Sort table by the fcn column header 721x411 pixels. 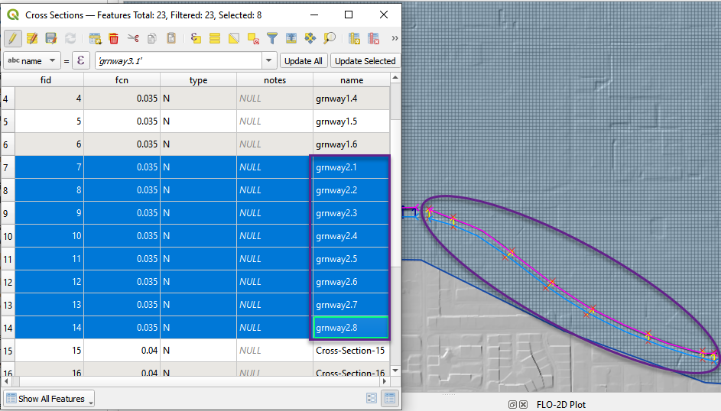point(122,80)
